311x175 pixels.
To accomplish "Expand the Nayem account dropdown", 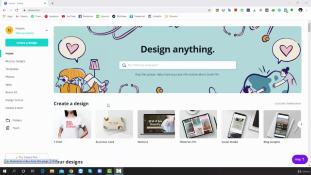I will click(47, 30).
